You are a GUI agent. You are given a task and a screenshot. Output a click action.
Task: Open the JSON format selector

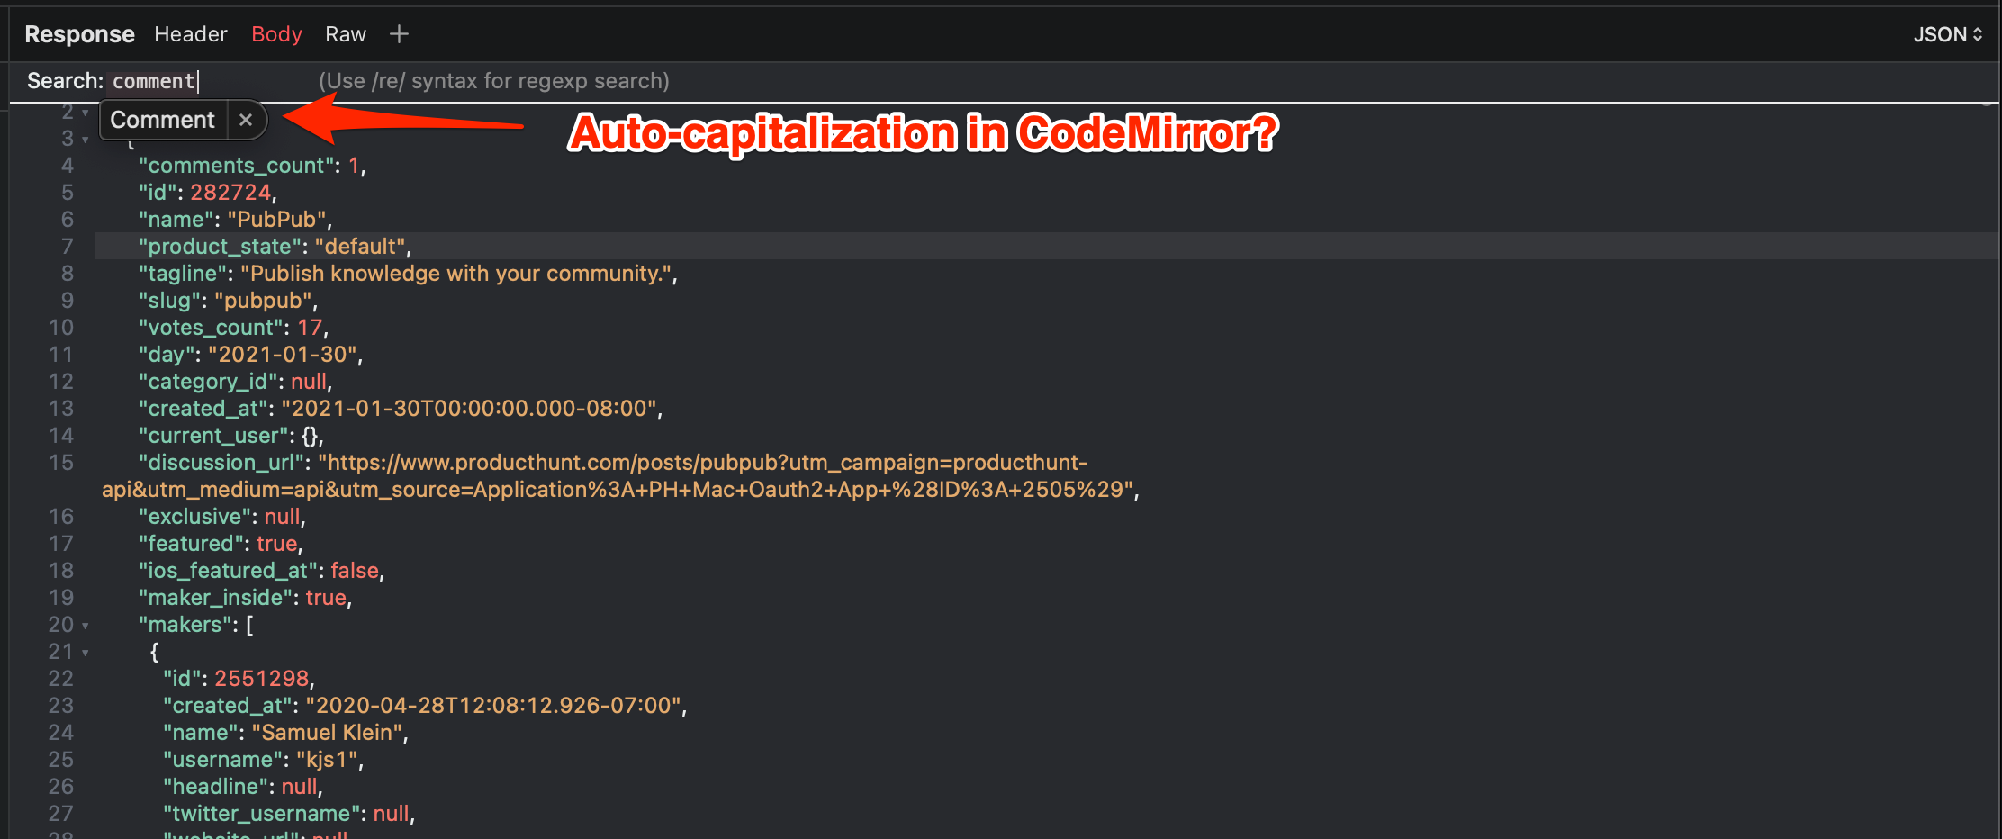[1947, 33]
